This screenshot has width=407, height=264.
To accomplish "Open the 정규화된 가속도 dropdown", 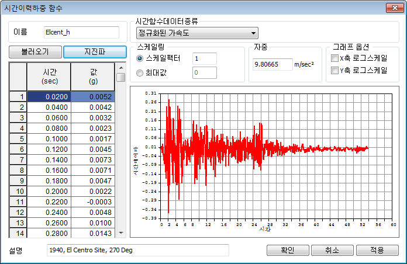I will tap(197, 33).
